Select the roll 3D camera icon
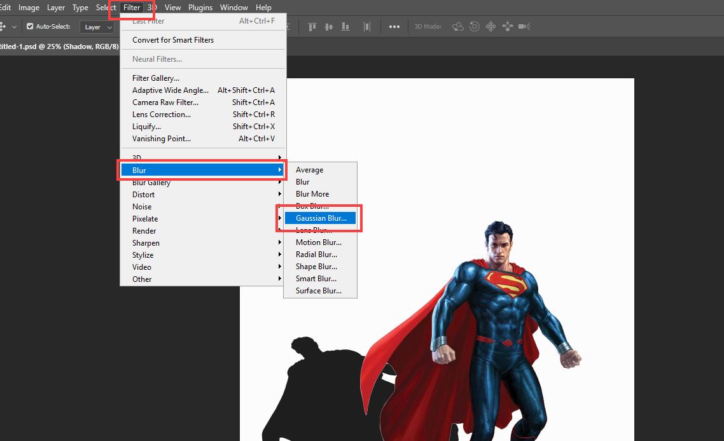Screen dimensions: 724x441 (474, 27)
